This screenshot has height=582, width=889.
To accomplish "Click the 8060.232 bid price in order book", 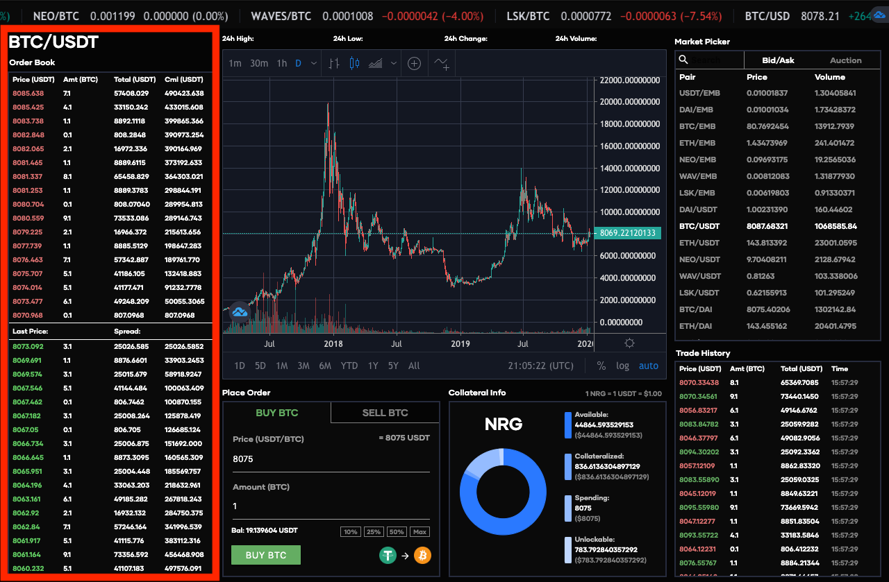I will 28,568.
